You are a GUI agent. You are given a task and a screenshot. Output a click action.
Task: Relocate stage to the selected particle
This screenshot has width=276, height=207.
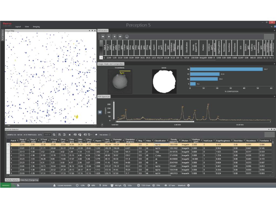click(x=75, y=135)
